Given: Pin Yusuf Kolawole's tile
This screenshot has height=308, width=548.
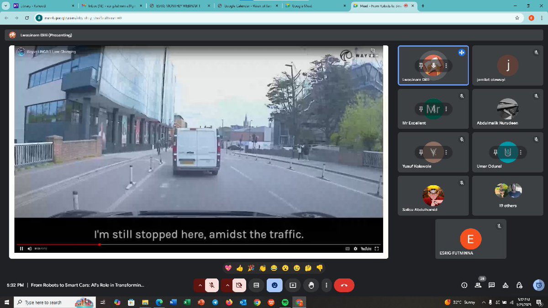Looking at the screenshot, I should [x=421, y=152].
